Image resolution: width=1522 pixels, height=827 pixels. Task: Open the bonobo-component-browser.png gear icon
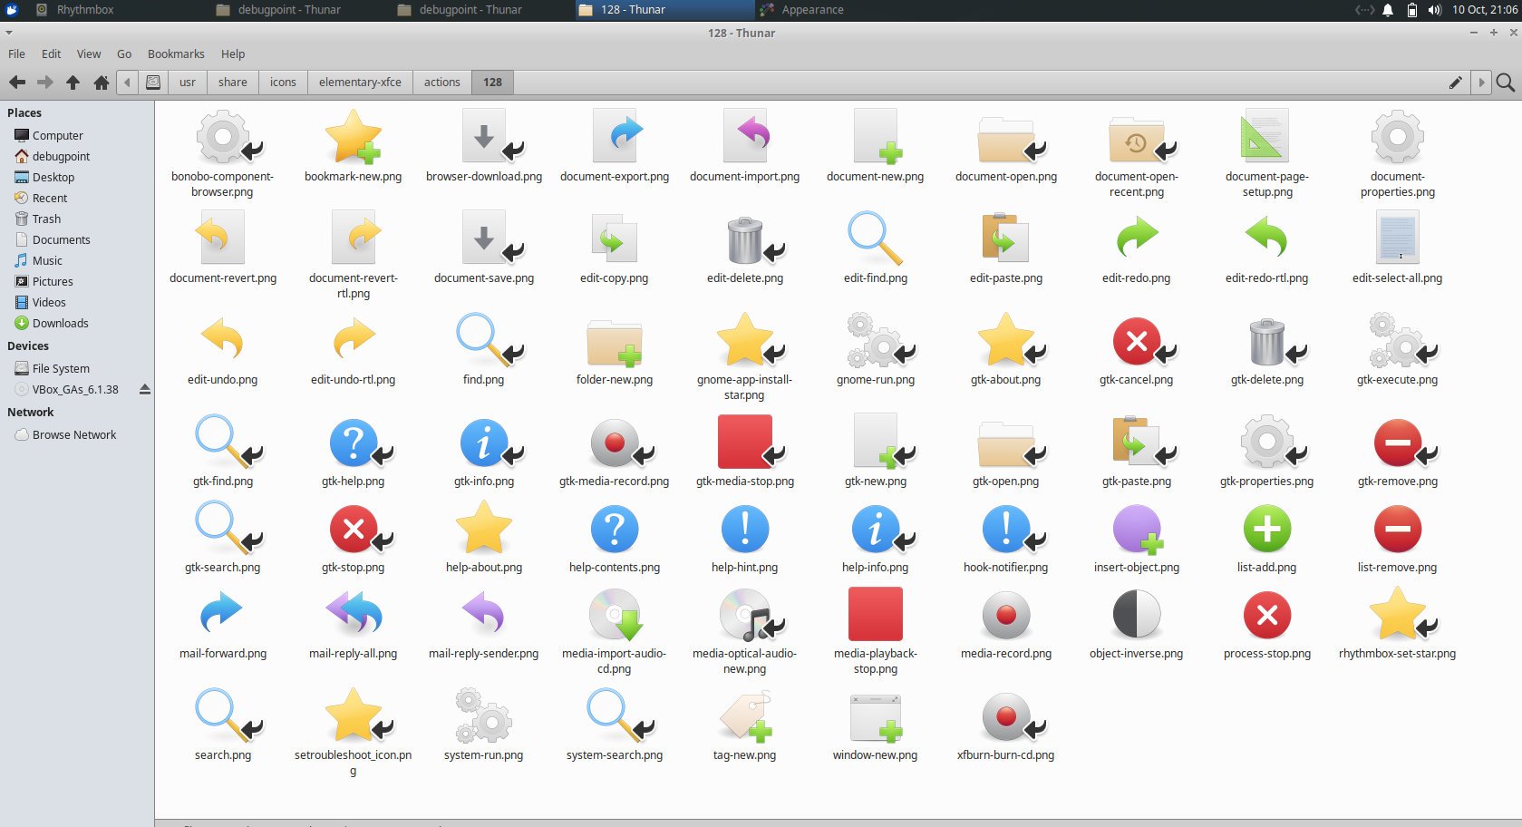(224, 138)
